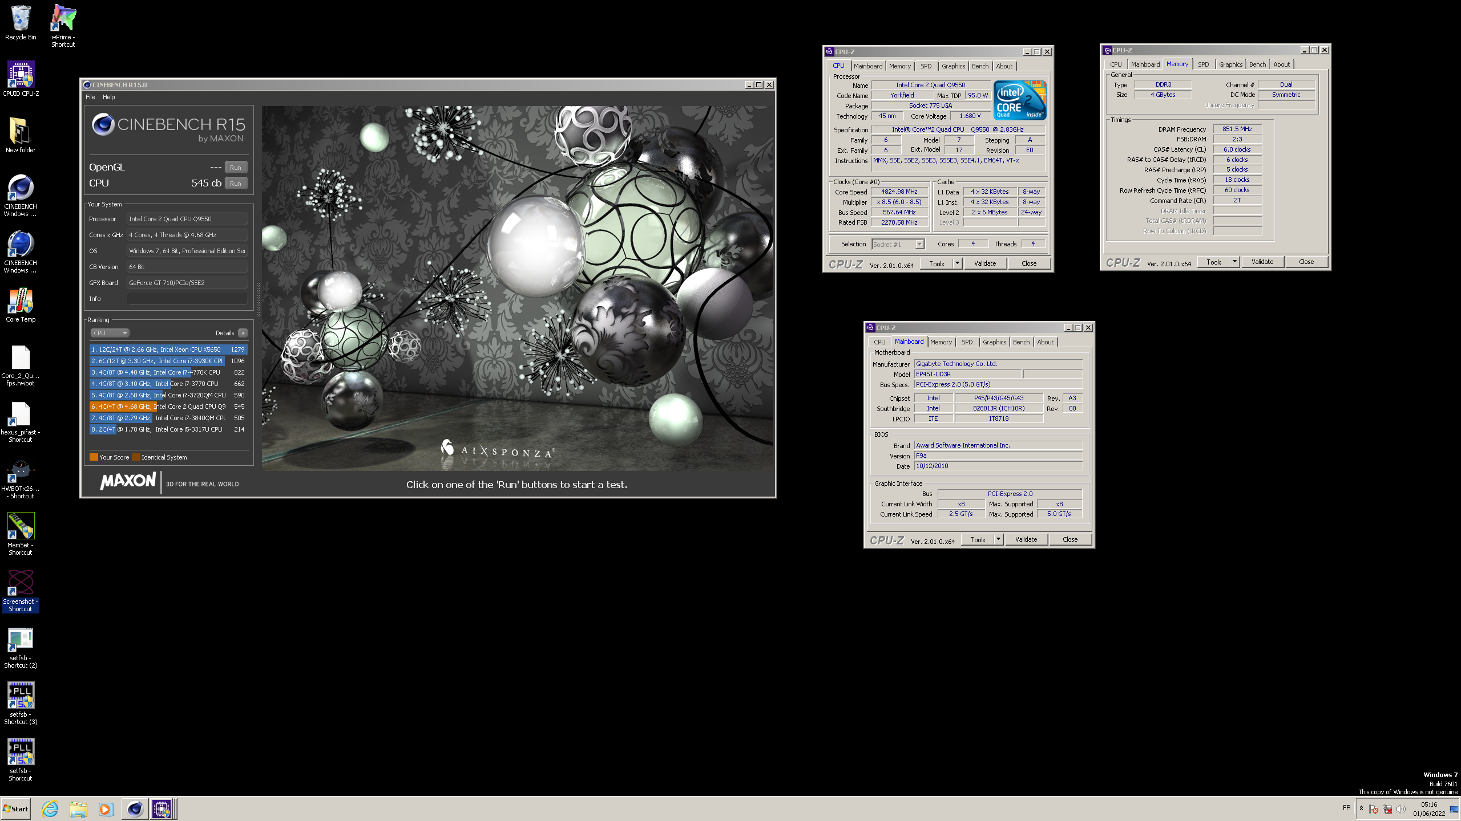Switch to SPD tab in top-left CPU-Z
The width and height of the screenshot is (1461, 821).
pyautogui.click(x=926, y=66)
